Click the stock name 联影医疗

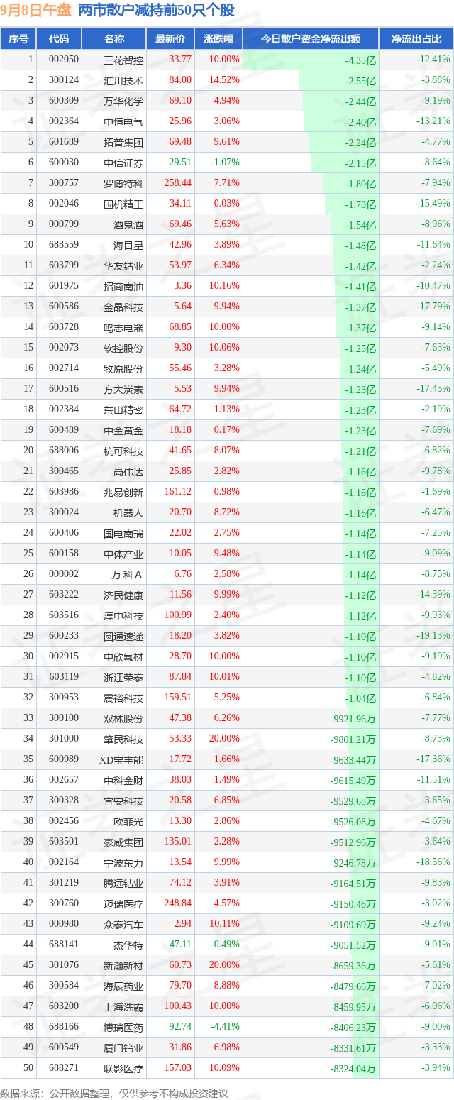point(123,1068)
